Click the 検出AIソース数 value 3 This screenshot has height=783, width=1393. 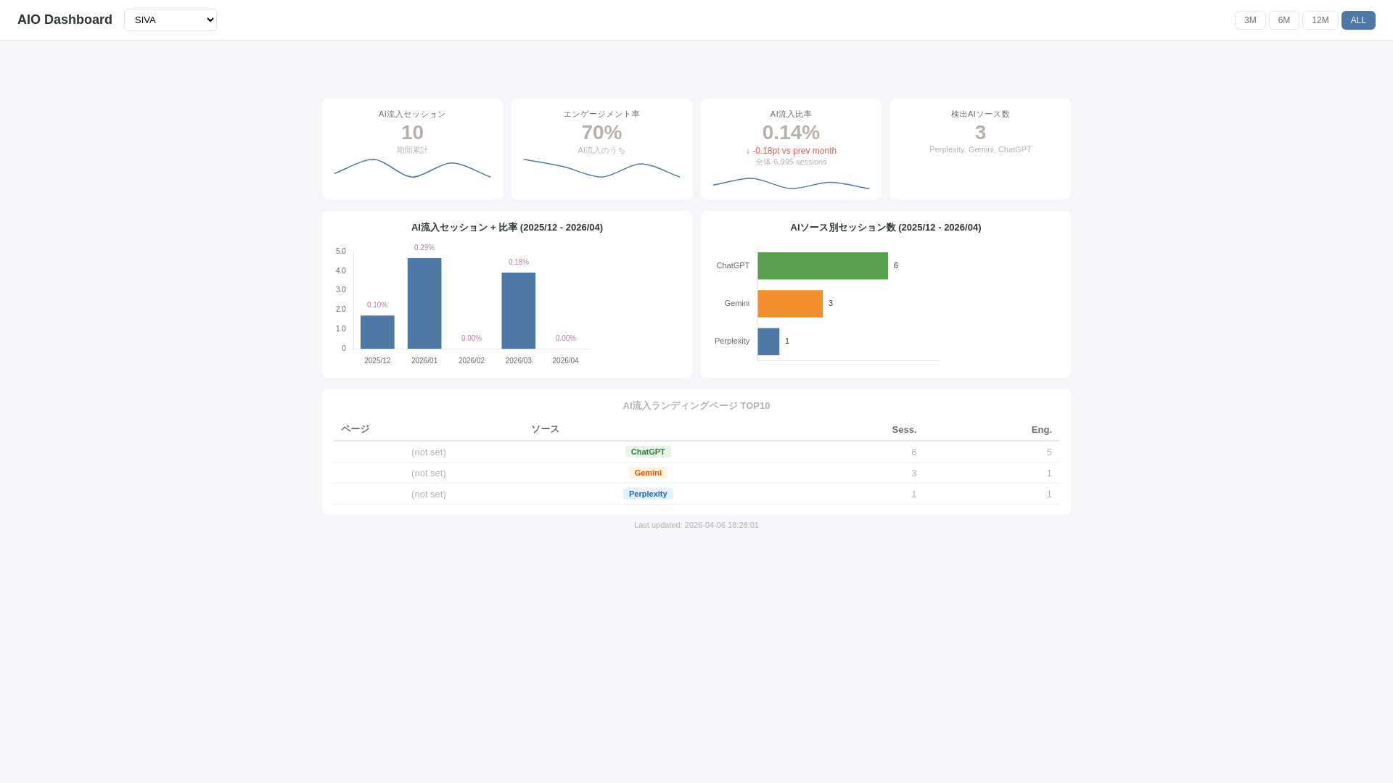tap(980, 133)
